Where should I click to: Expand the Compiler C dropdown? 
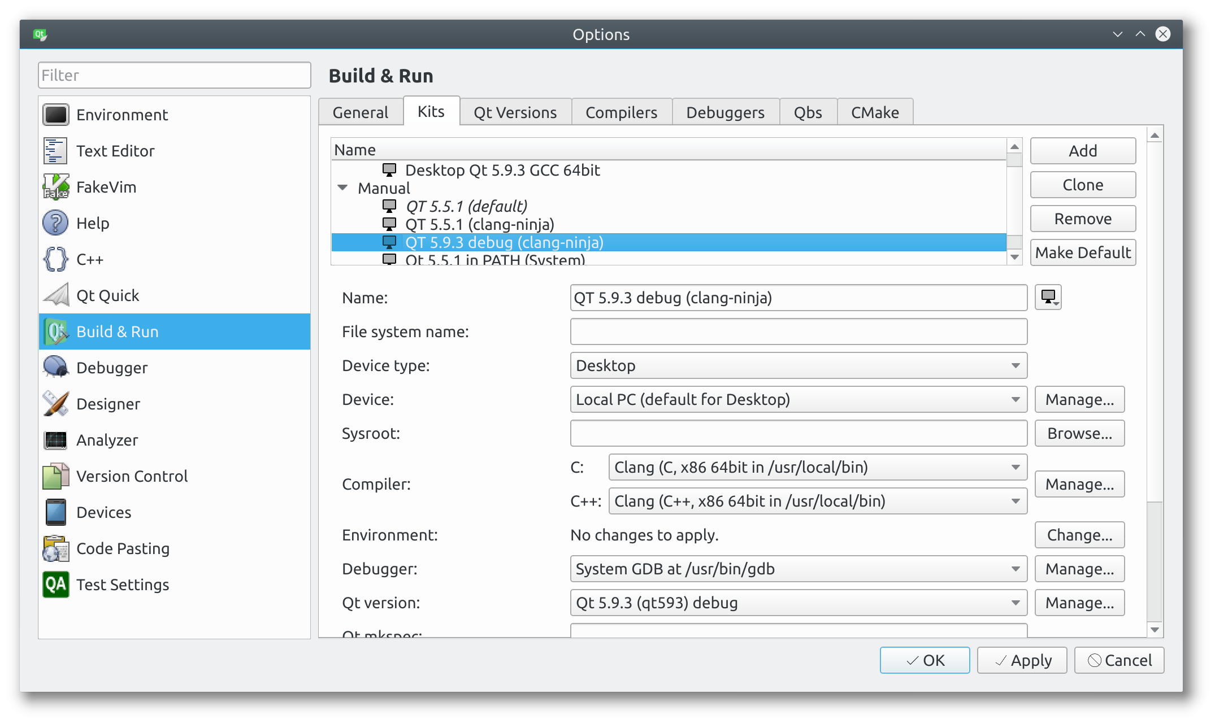pyautogui.click(x=1016, y=467)
